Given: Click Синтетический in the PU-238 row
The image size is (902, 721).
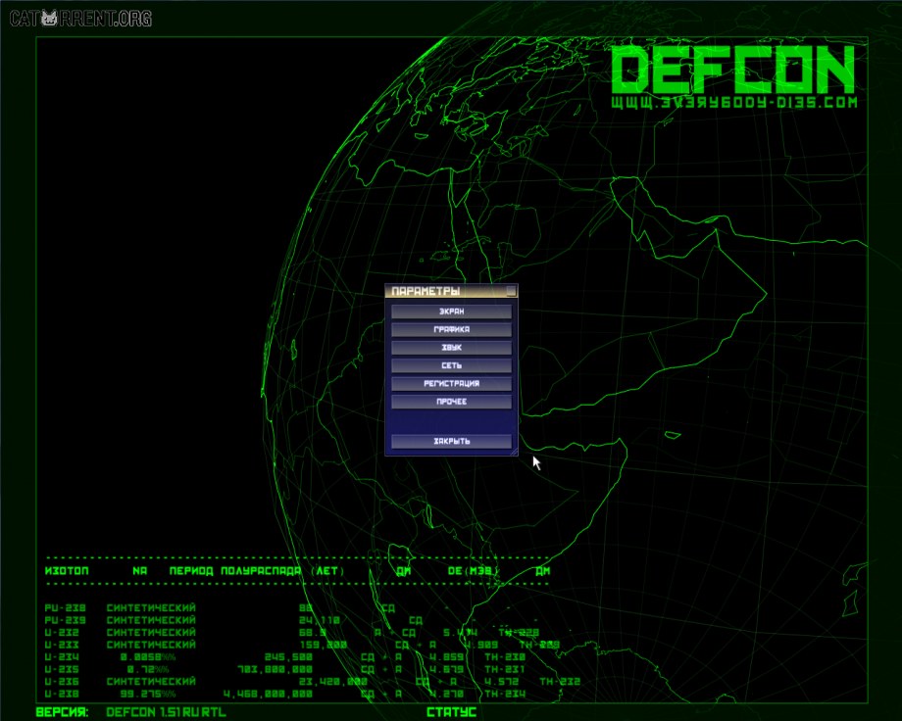Looking at the screenshot, I should click(151, 607).
